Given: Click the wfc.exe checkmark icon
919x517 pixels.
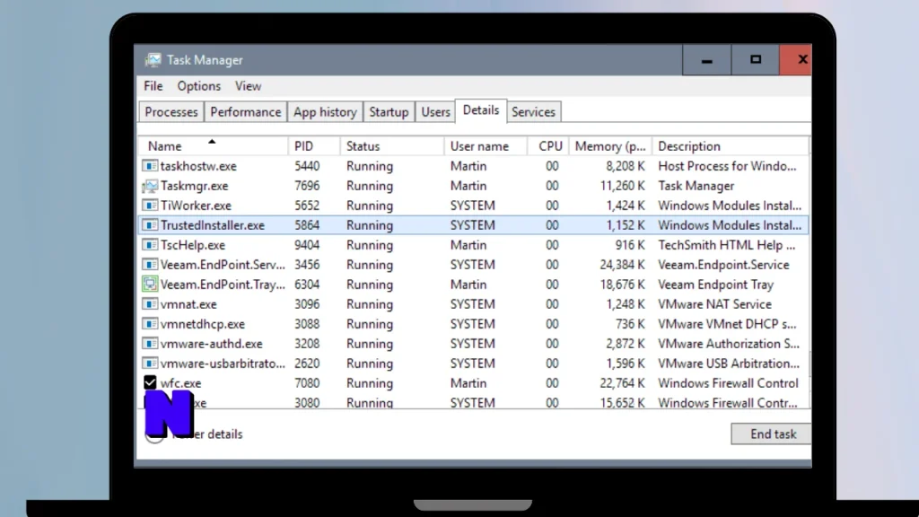Looking at the screenshot, I should (x=150, y=382).
